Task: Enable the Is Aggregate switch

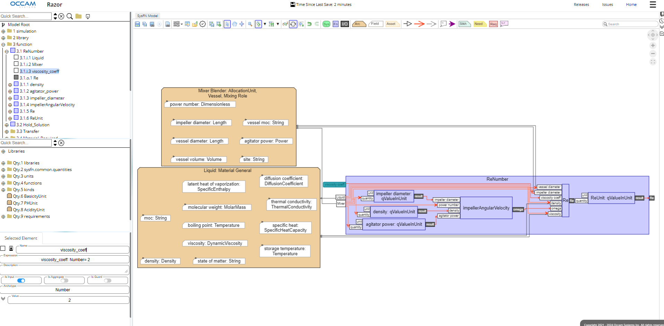Action: pos(65,281)
